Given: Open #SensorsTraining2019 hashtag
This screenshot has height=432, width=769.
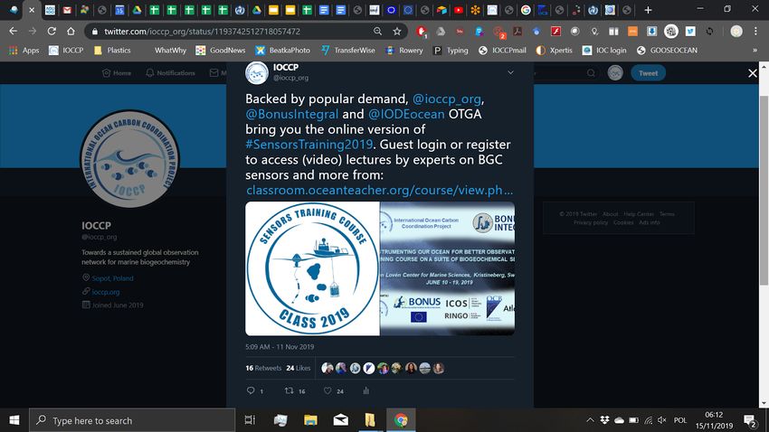Looking at the screenshot, I should tap(309, 145).
